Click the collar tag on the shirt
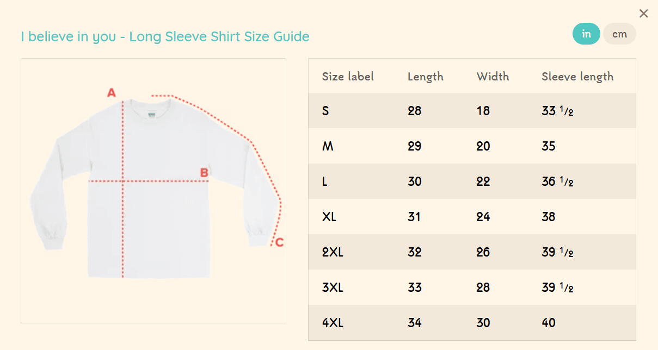658x350 pixels. click(151, 115)
